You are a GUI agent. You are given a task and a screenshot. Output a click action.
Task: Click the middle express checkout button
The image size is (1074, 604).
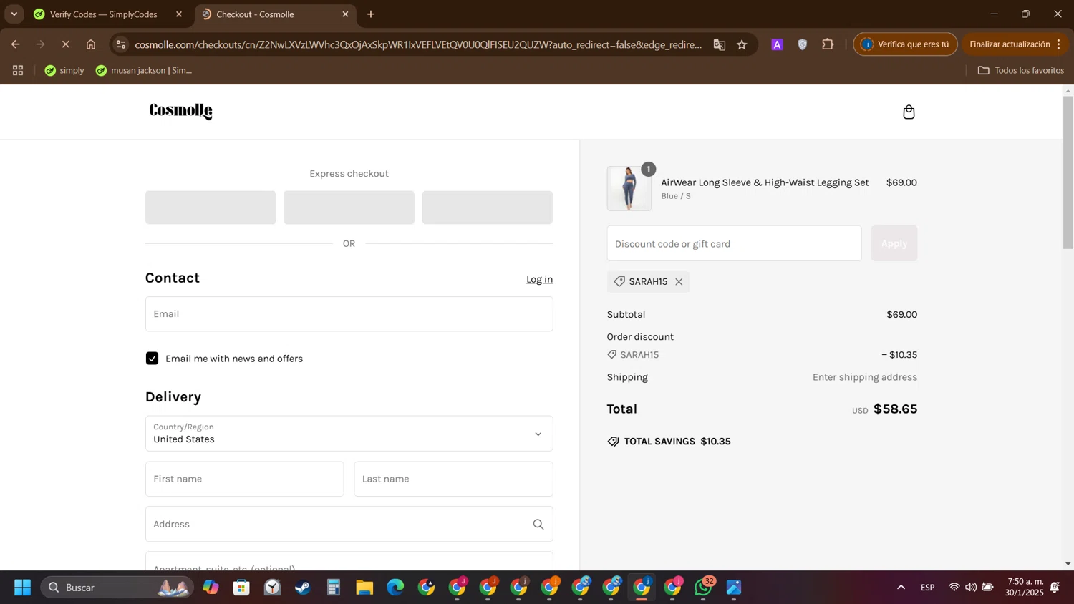349,208
